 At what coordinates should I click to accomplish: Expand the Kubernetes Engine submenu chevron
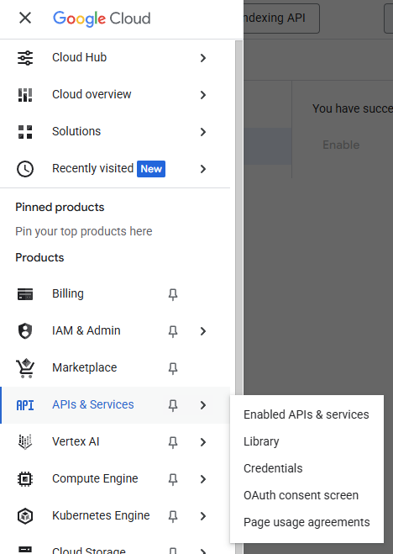[203, 516]
